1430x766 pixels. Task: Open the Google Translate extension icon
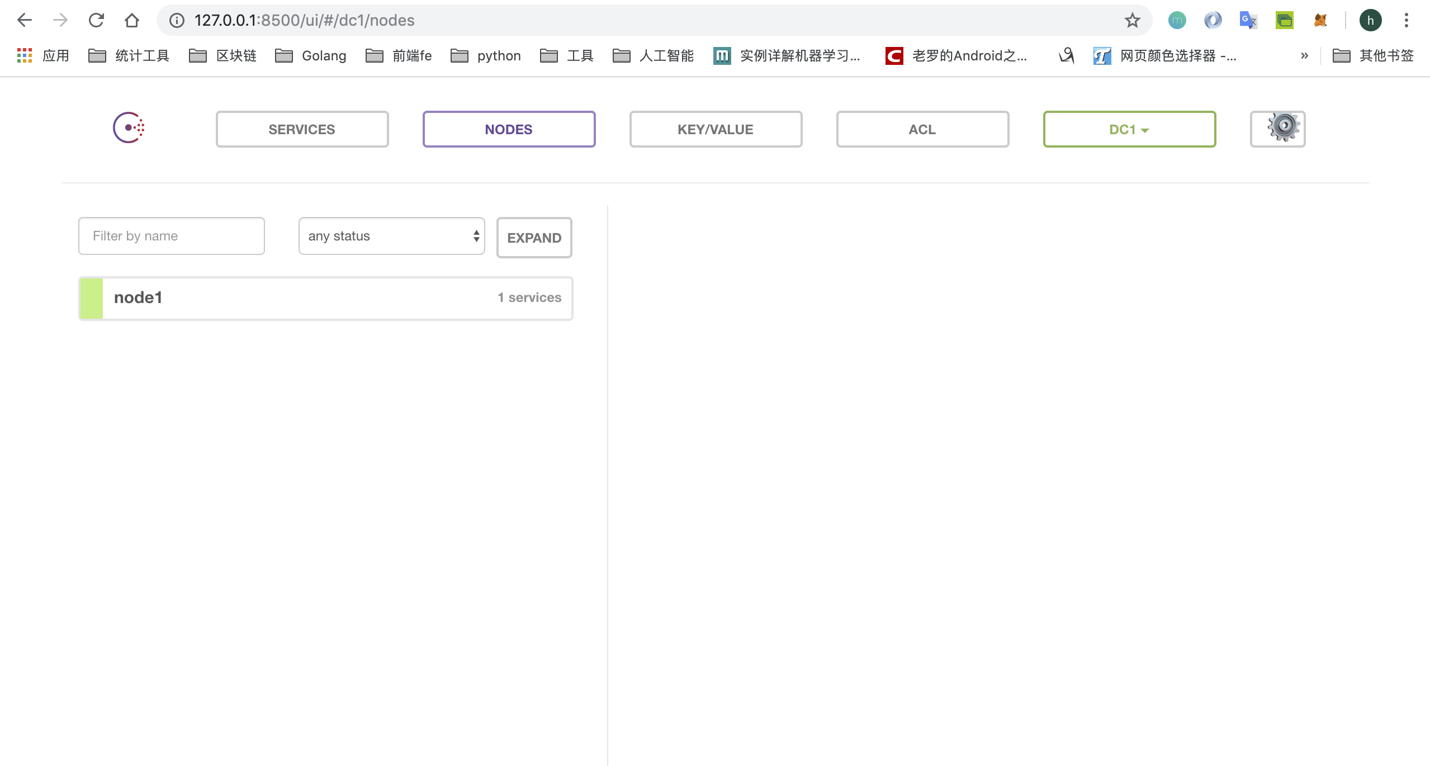coord(1248,21)
